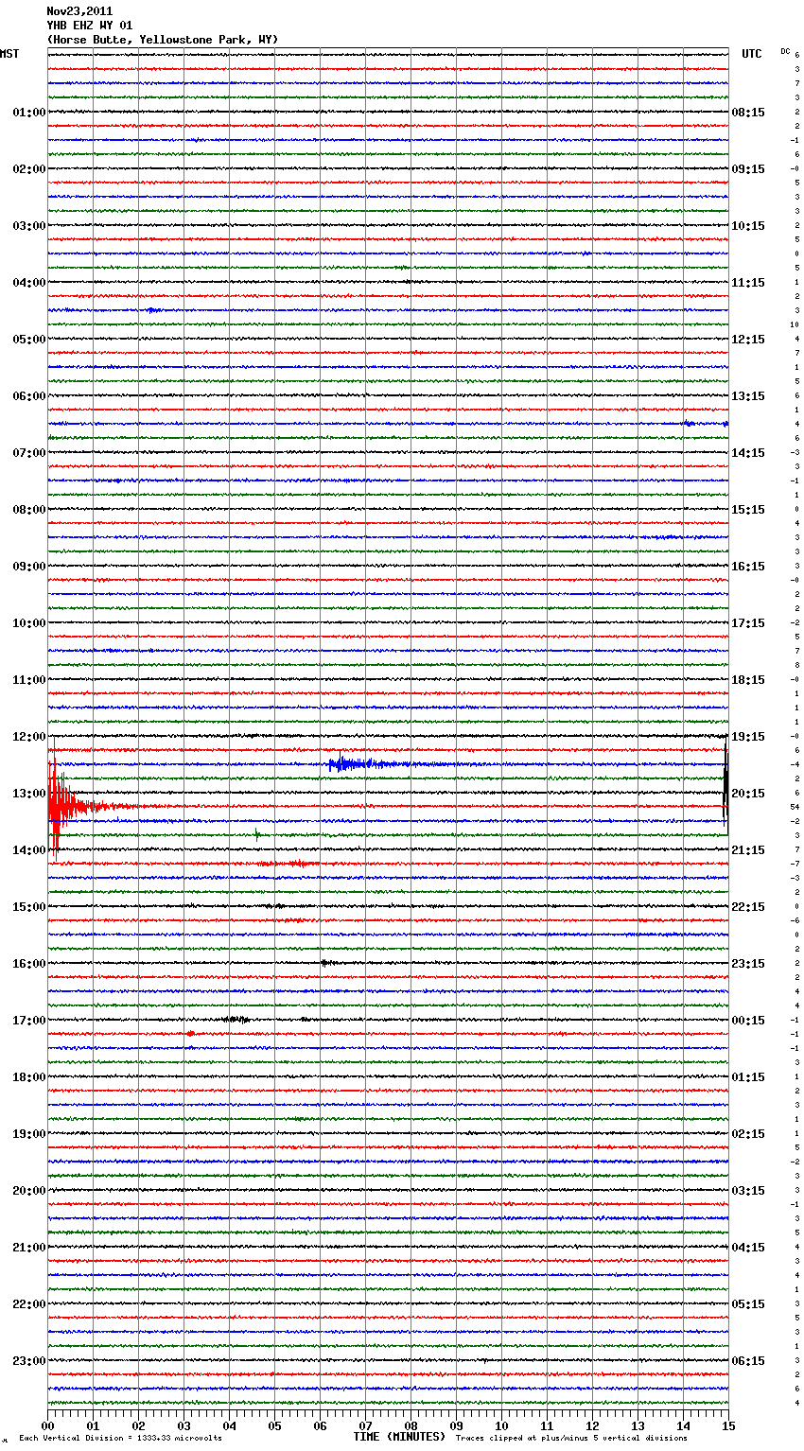
Task: Click the "TIME (MINUTES)" axis title
Action: 399,1437
